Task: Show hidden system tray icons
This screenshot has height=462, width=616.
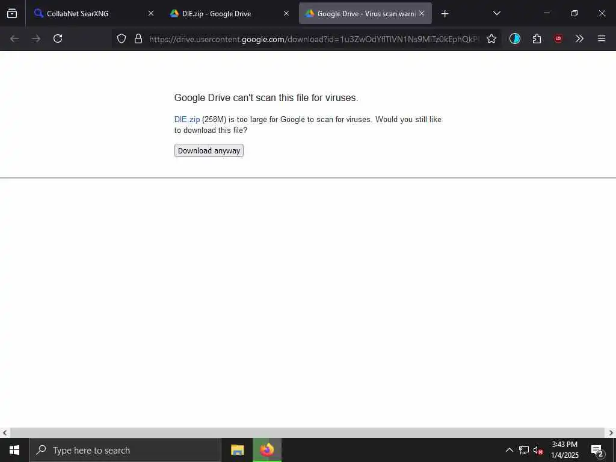Action: 509,450
